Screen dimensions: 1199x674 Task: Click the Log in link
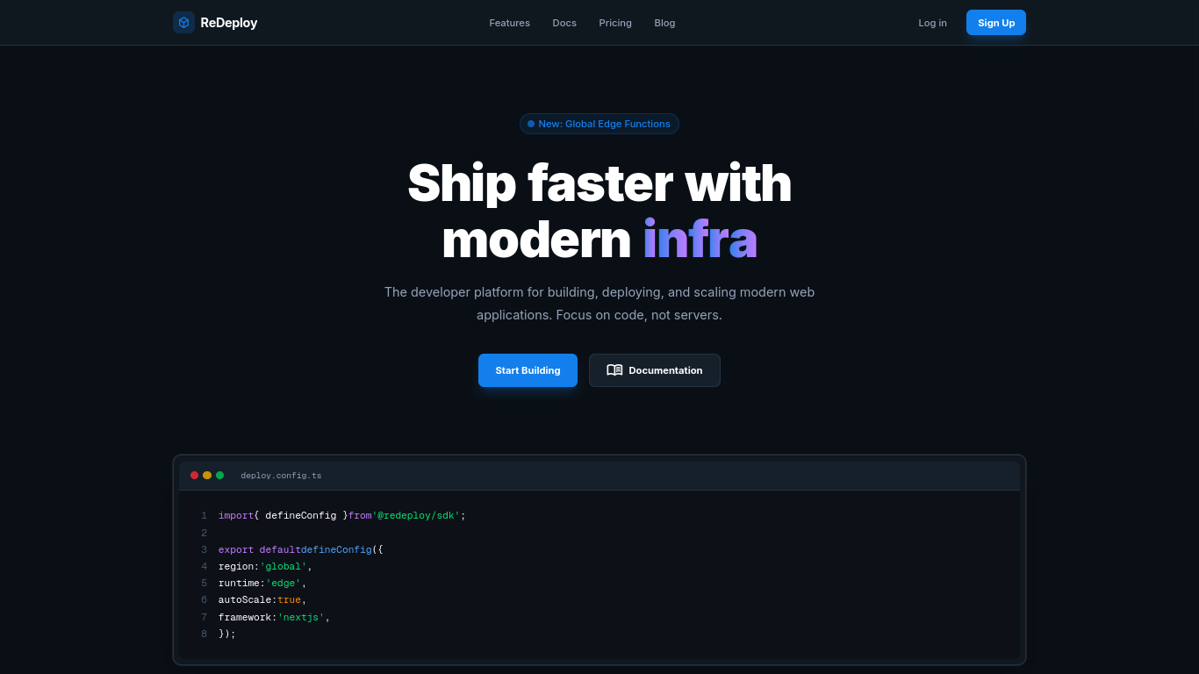tap(932, 23)
